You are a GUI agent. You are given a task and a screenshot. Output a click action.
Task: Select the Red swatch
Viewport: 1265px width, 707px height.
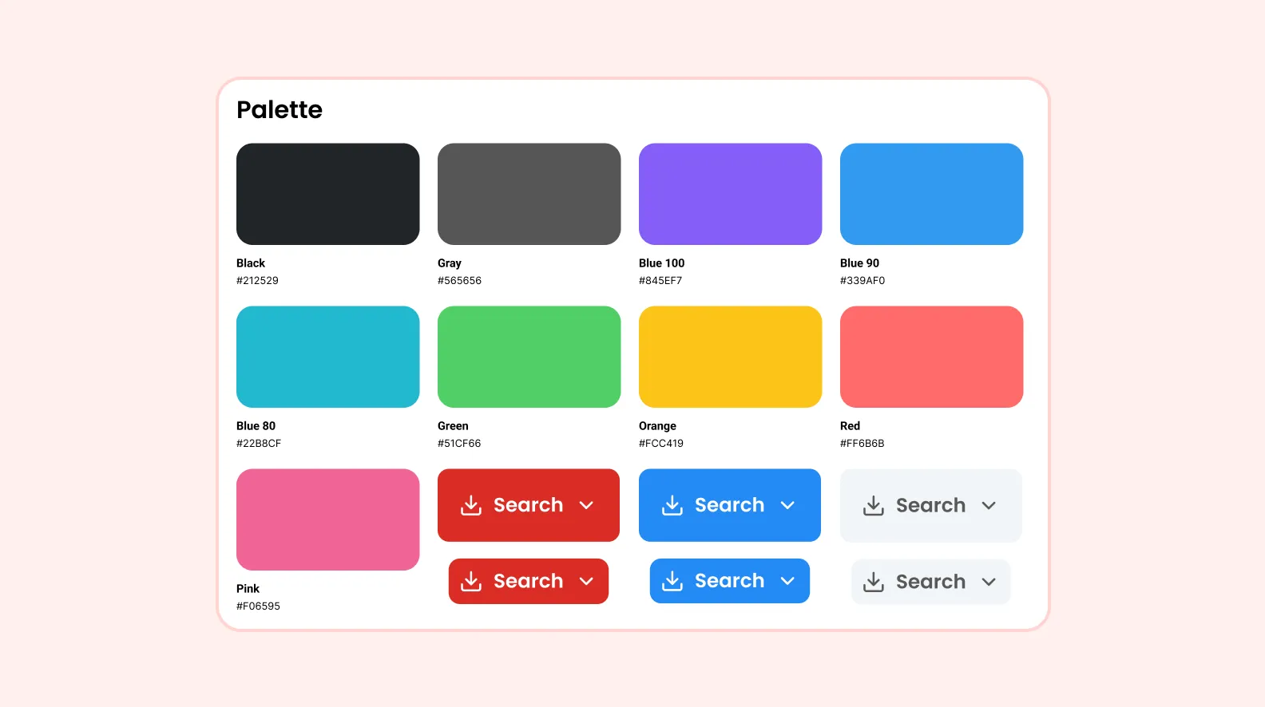click(931, 357)
